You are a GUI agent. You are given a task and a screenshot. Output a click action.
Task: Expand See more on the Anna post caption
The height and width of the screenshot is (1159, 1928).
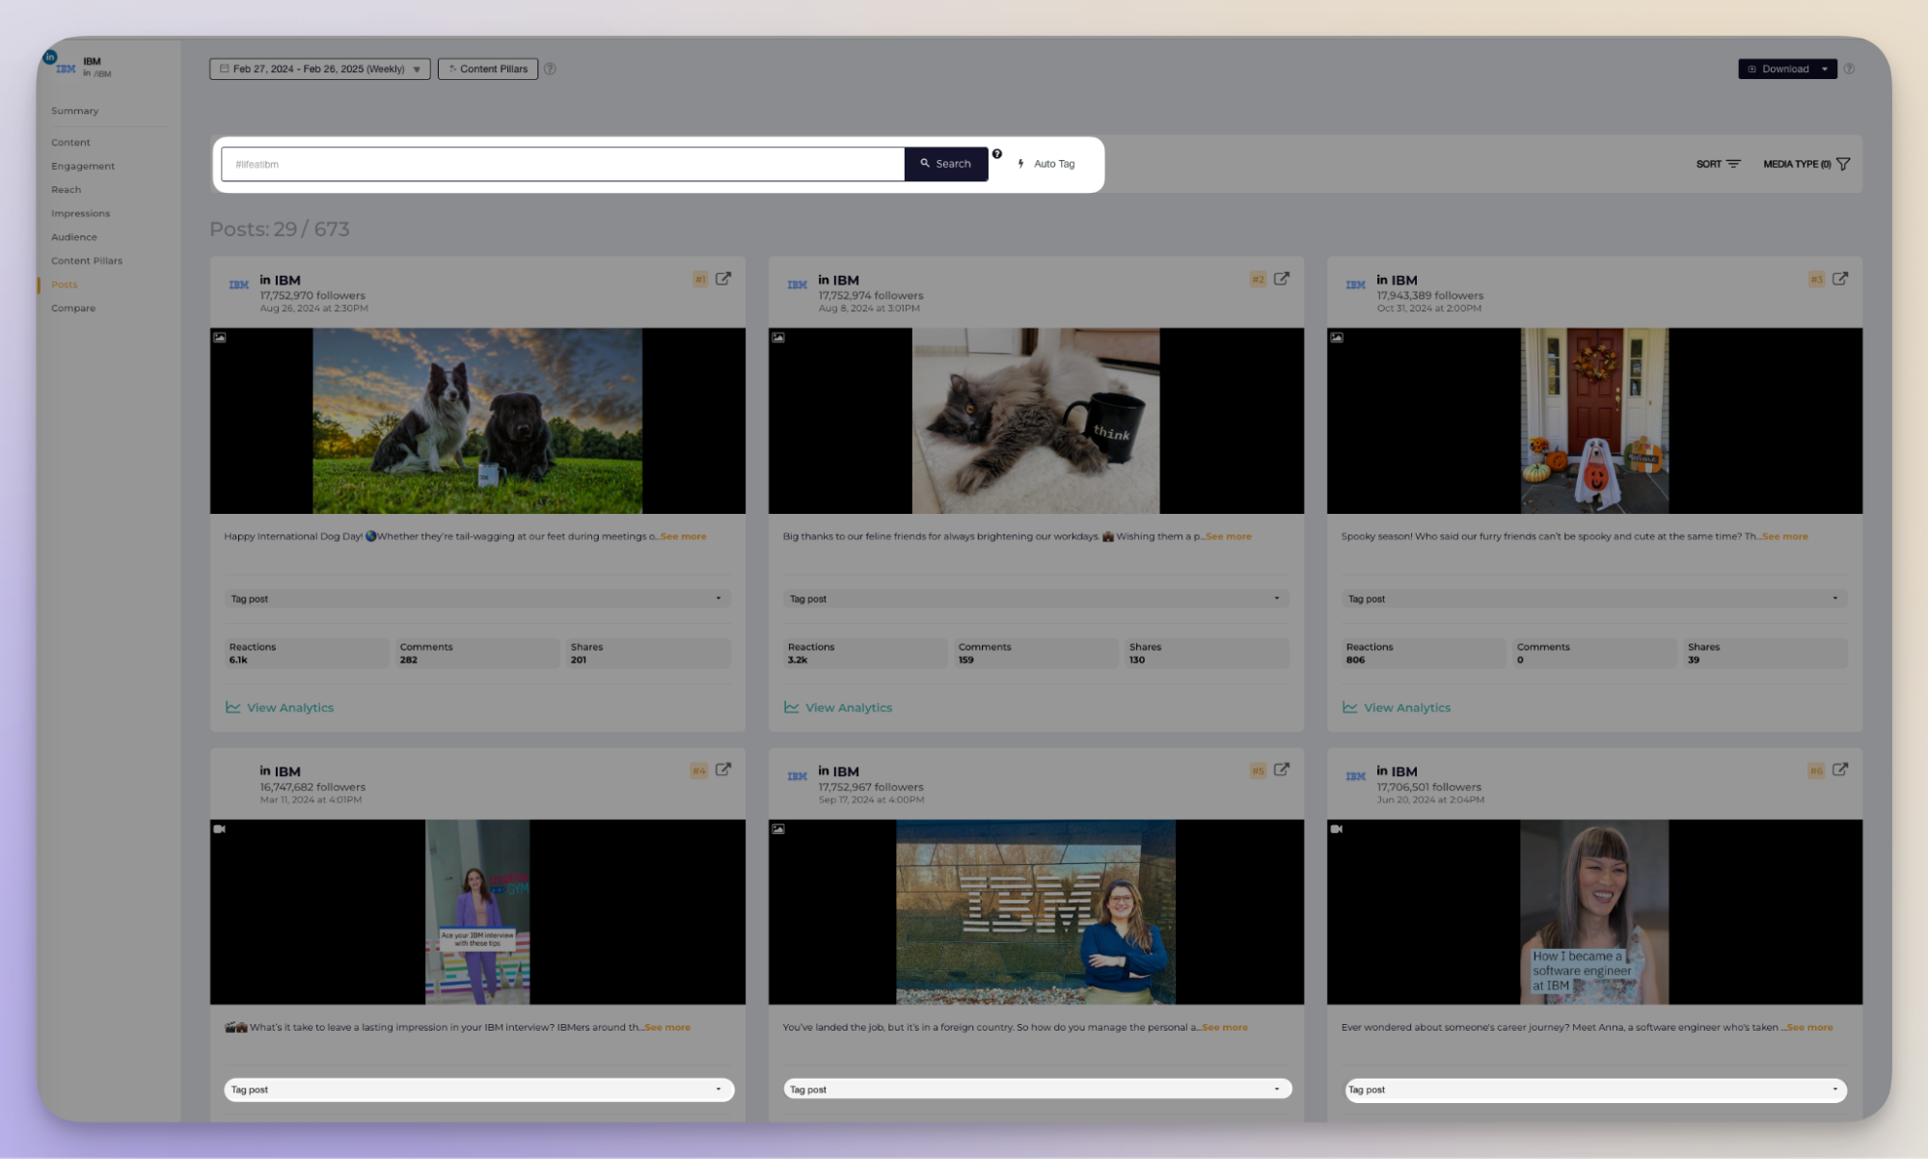[1810, 1027]
